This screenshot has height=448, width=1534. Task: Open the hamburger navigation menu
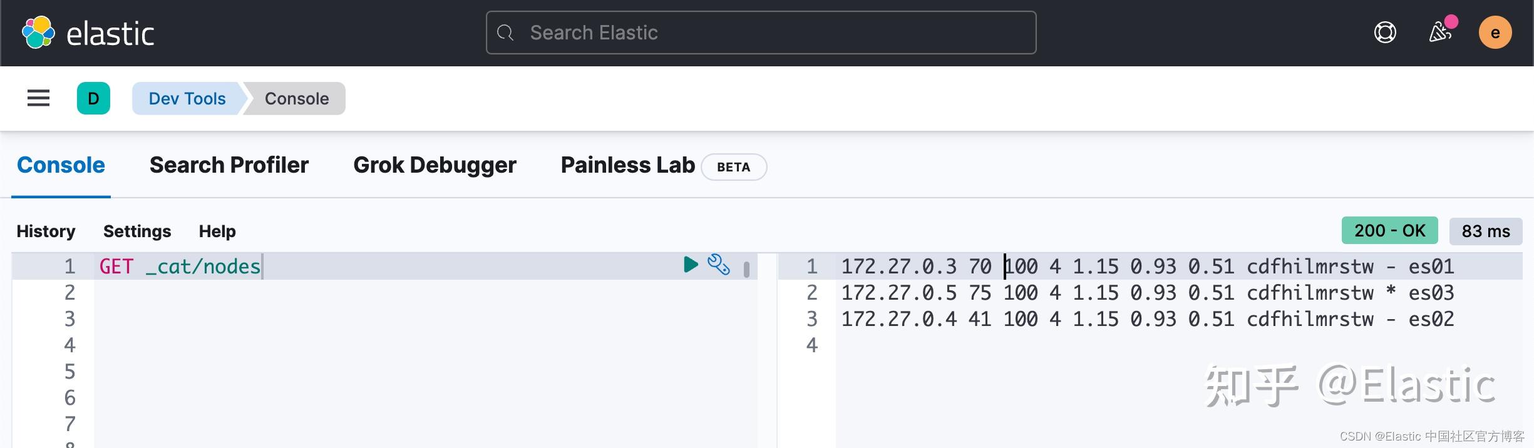click(x=38, y=98)
